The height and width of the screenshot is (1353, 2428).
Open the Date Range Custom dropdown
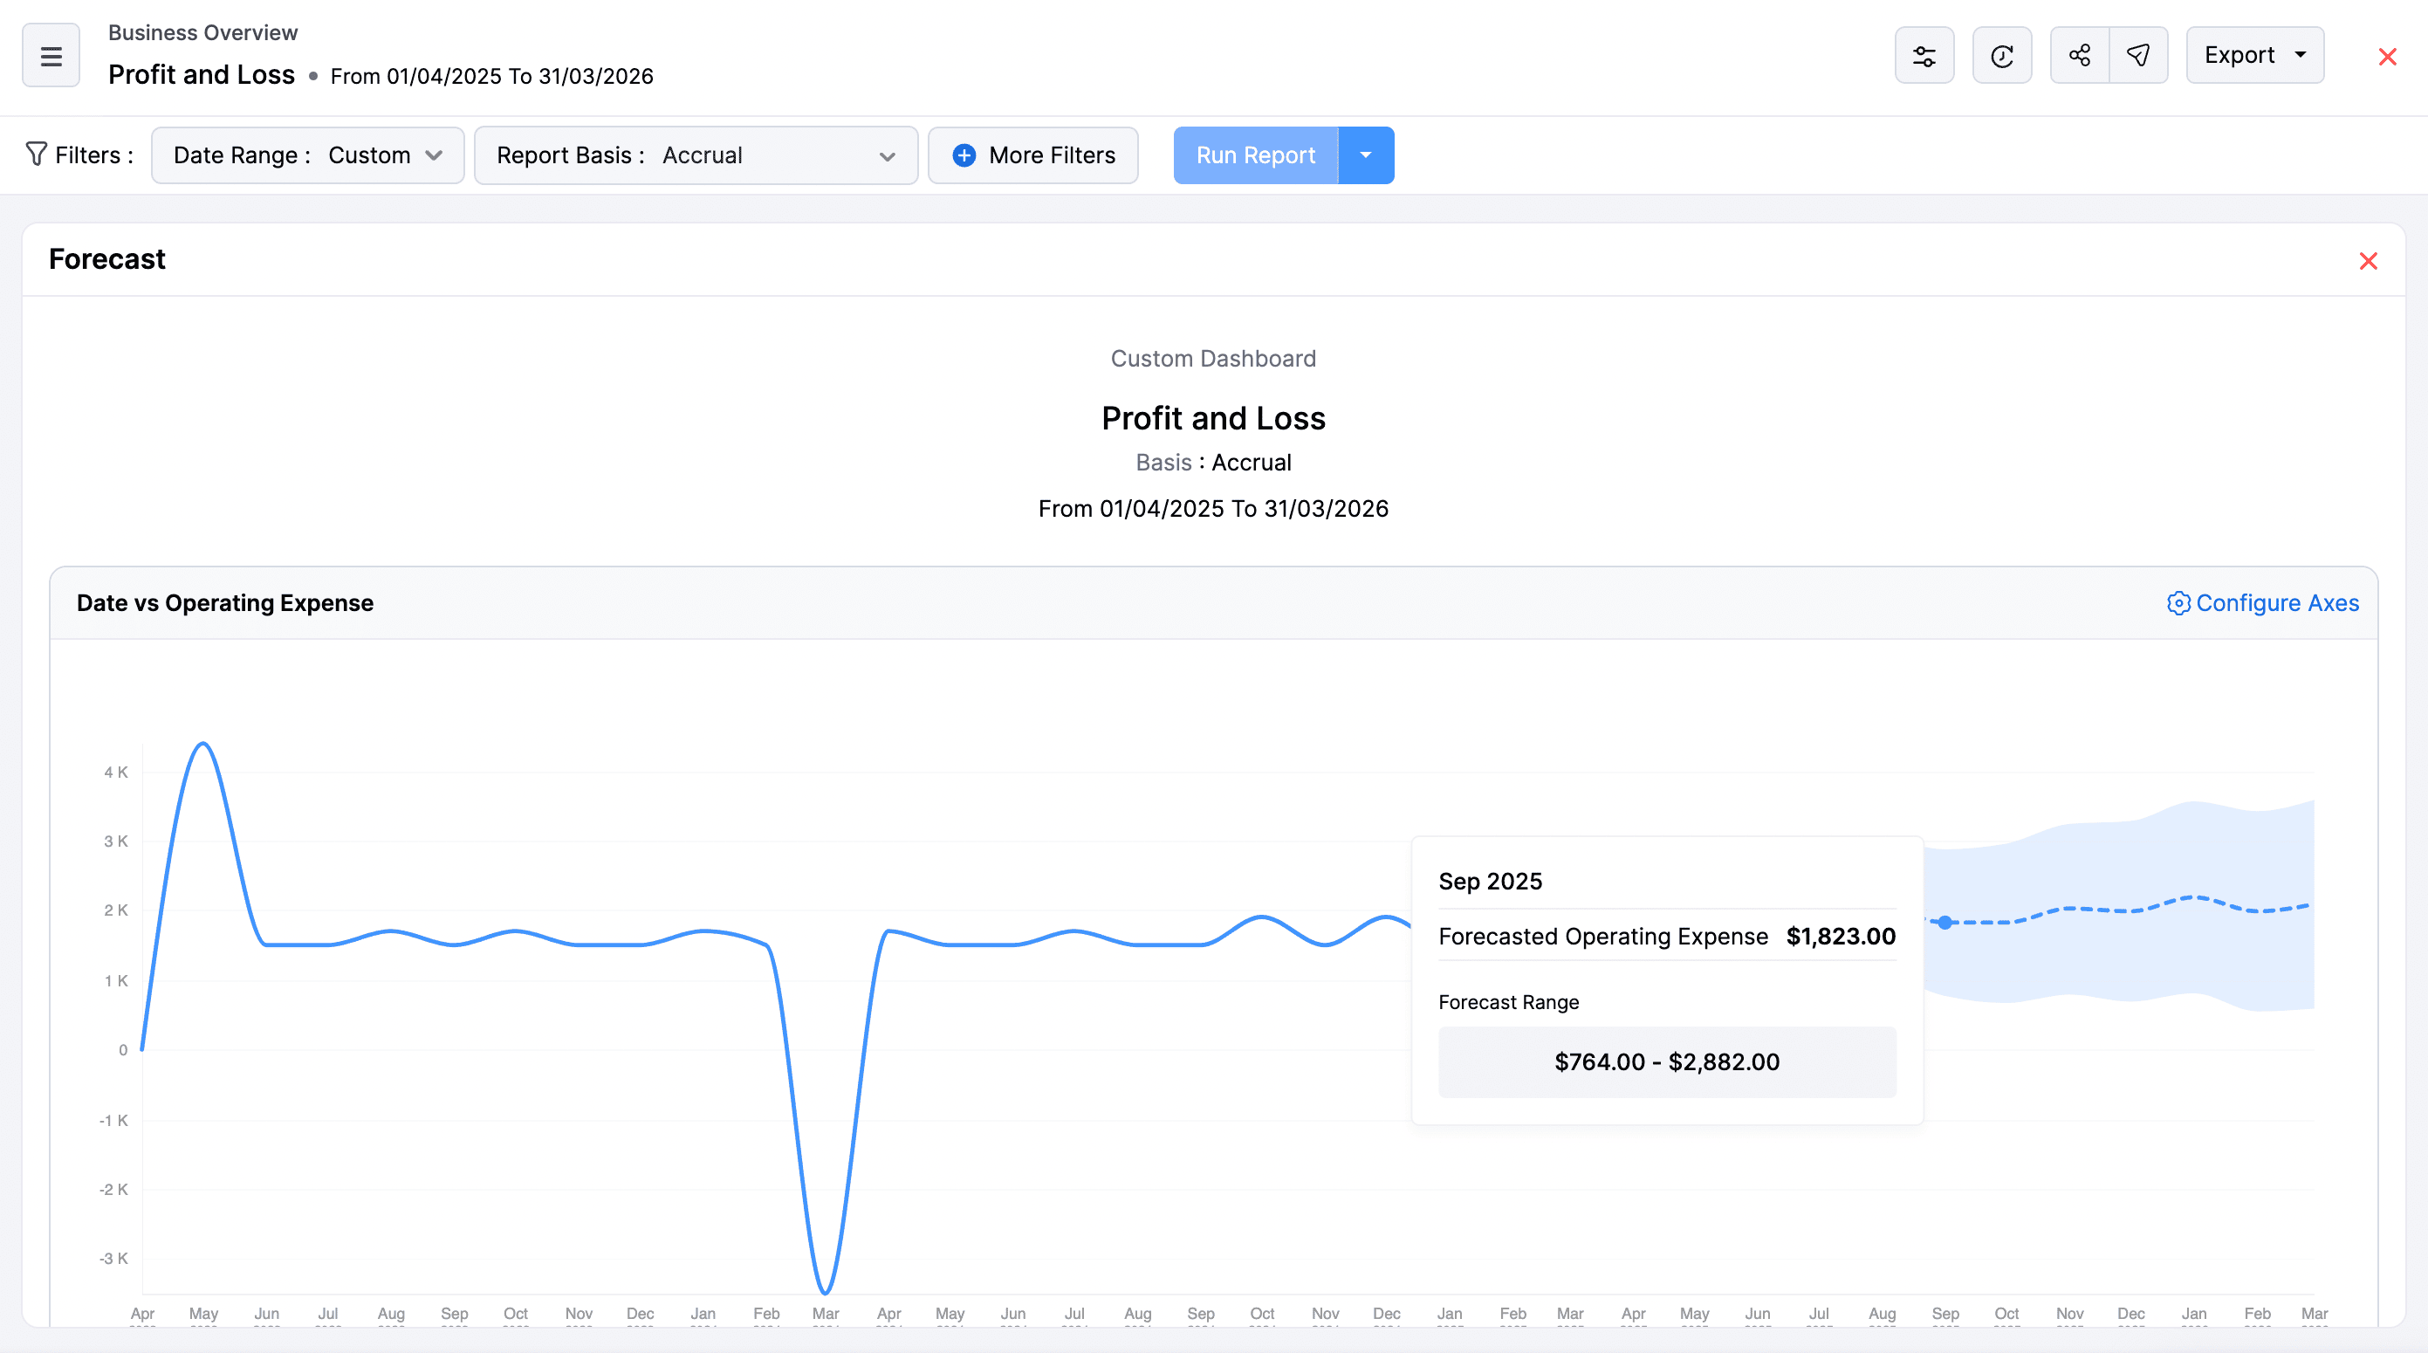[306, 155]
